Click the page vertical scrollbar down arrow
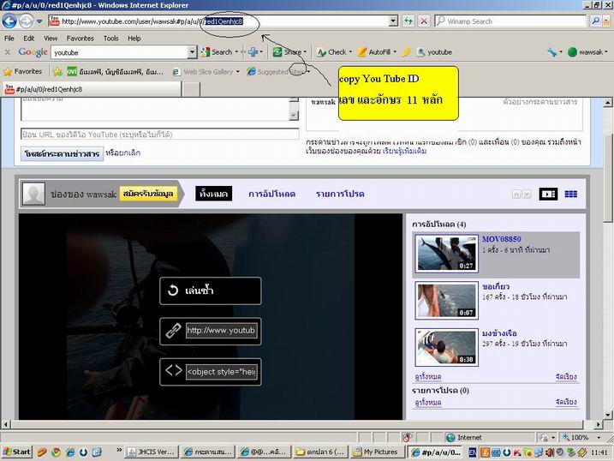Viewport: 614px width, 461px height. click(607, 415)
